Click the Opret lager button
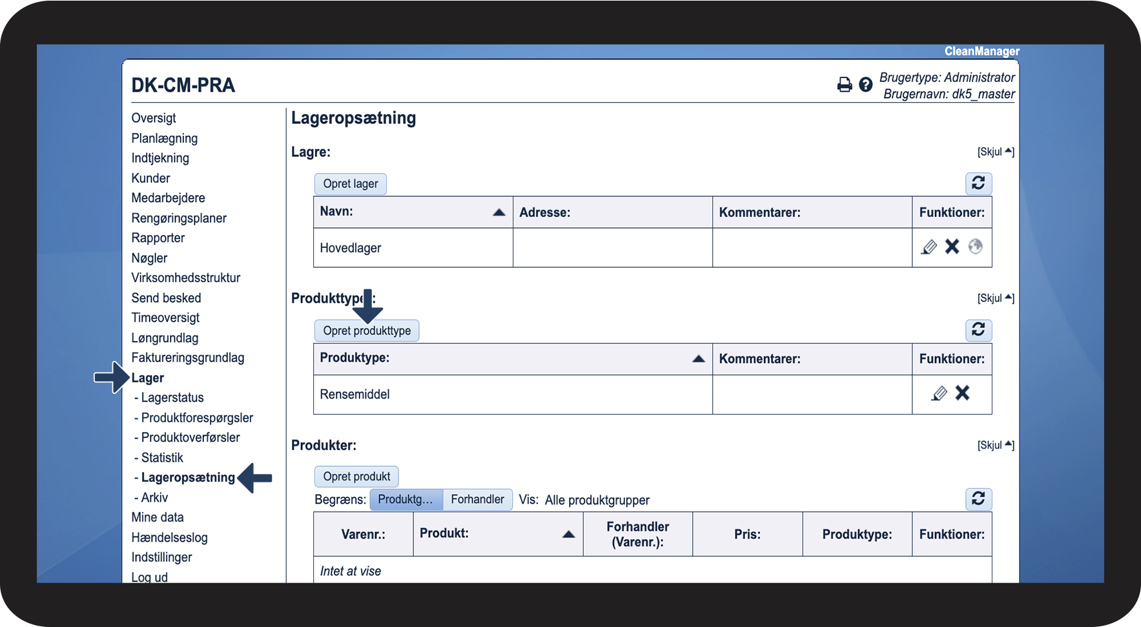Image resolution: width=1141 pixels, height=627 pixels. (x=350, y=184)
